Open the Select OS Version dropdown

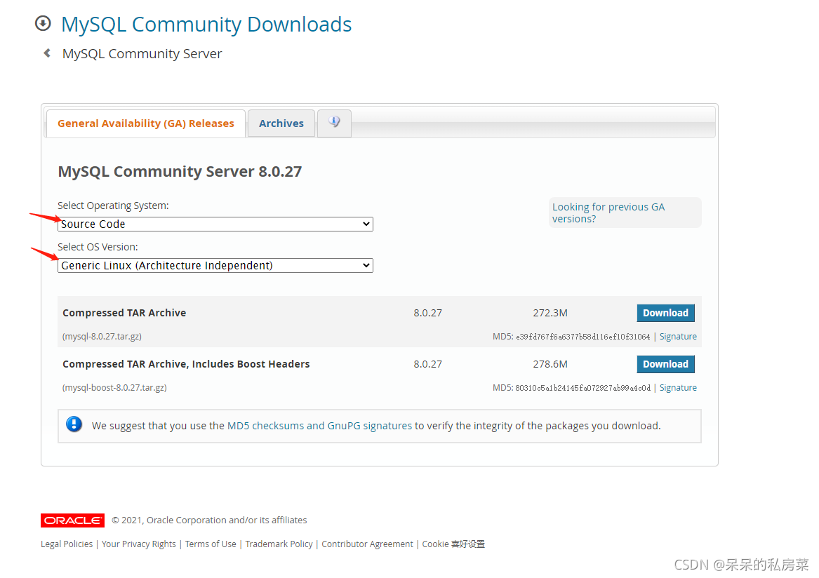[x=215, y=265]
